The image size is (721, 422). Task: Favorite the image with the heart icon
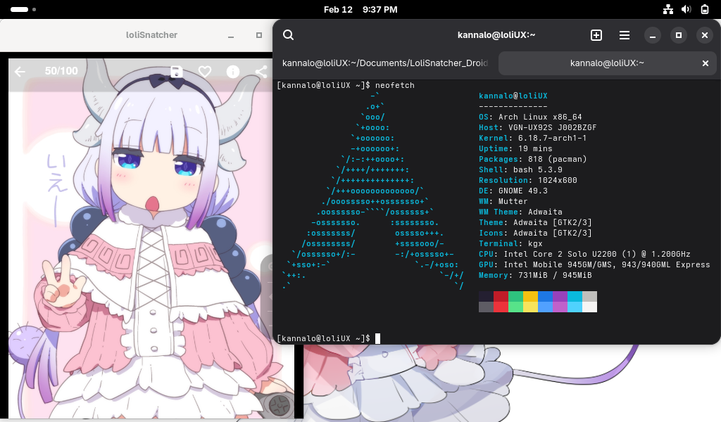click(205, 72)
